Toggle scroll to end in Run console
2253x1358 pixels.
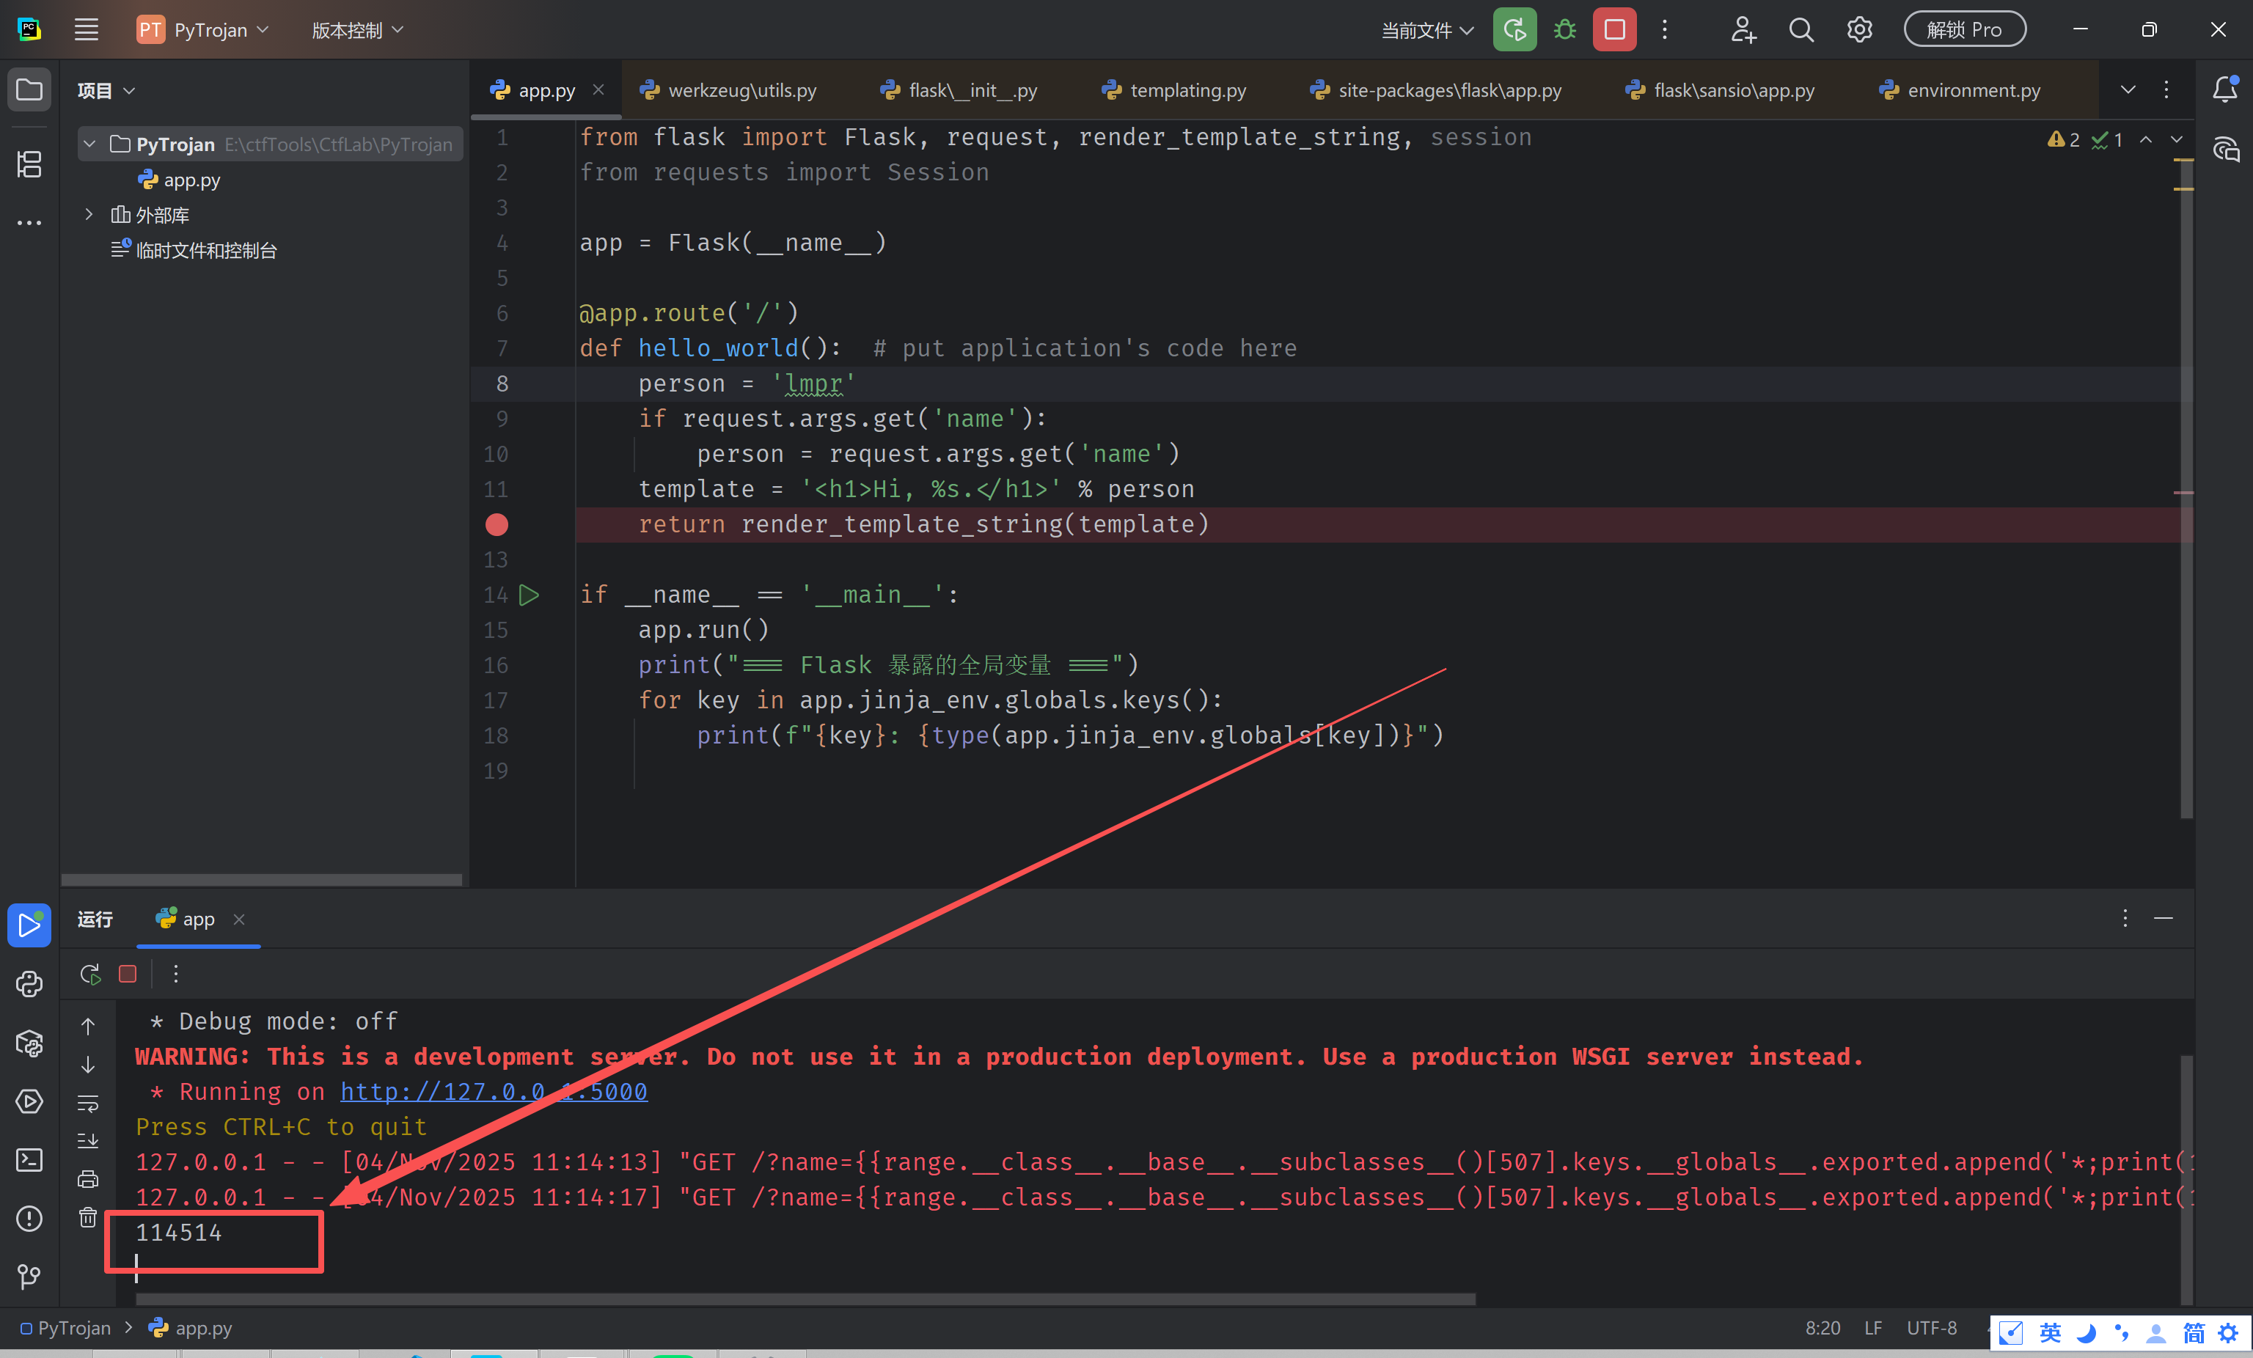(88, 1140)
